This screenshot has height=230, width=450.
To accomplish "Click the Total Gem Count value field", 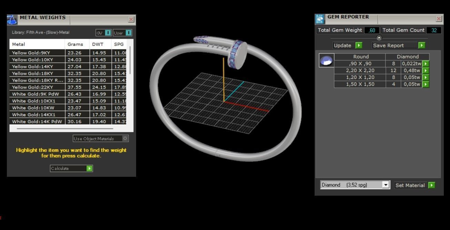I will tap(434, 30).
